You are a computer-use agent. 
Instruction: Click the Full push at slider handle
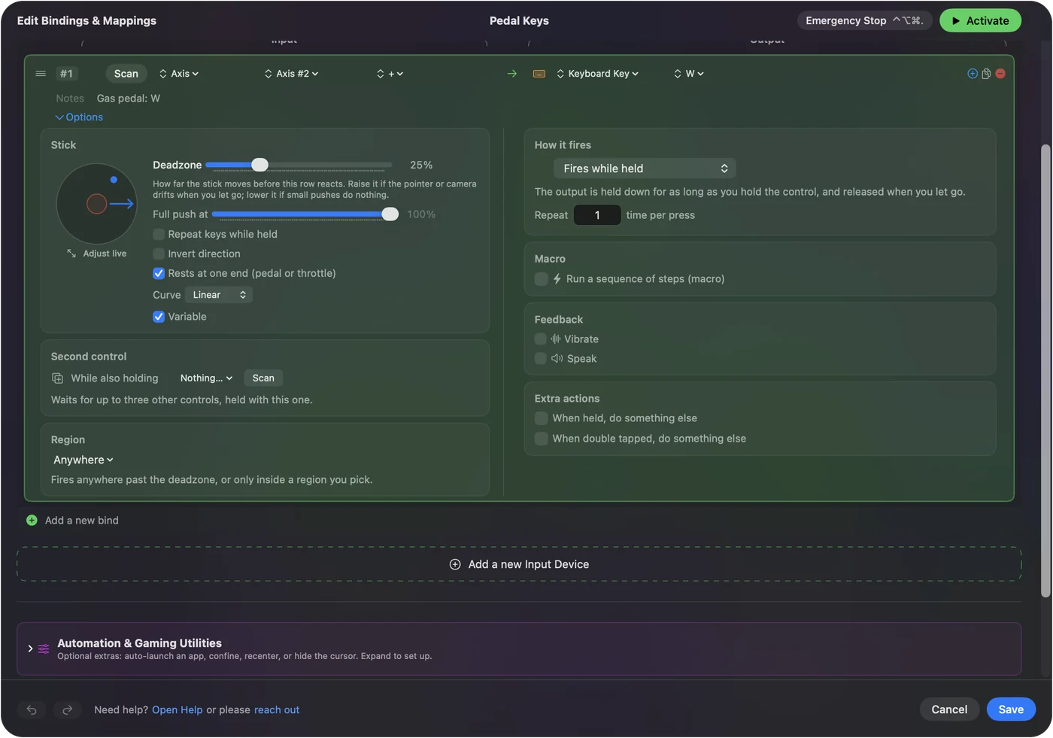click(390, 214)
